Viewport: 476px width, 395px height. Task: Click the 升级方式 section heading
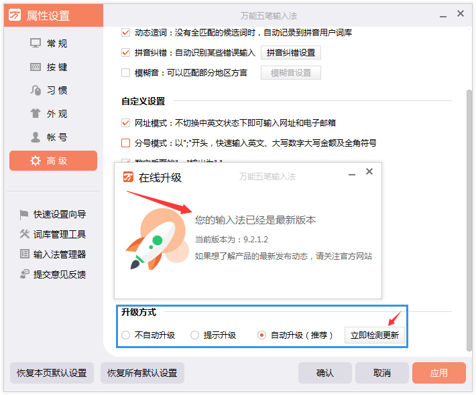(x=139, y=312)
